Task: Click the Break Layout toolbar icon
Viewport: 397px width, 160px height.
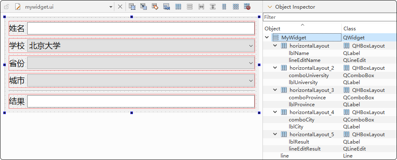Action: [247, 7]
